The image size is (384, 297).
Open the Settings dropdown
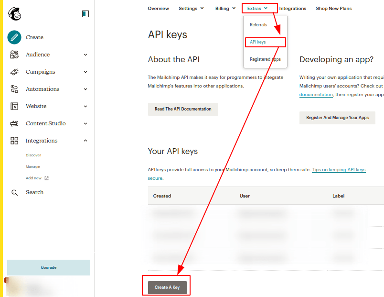[191, 8]
